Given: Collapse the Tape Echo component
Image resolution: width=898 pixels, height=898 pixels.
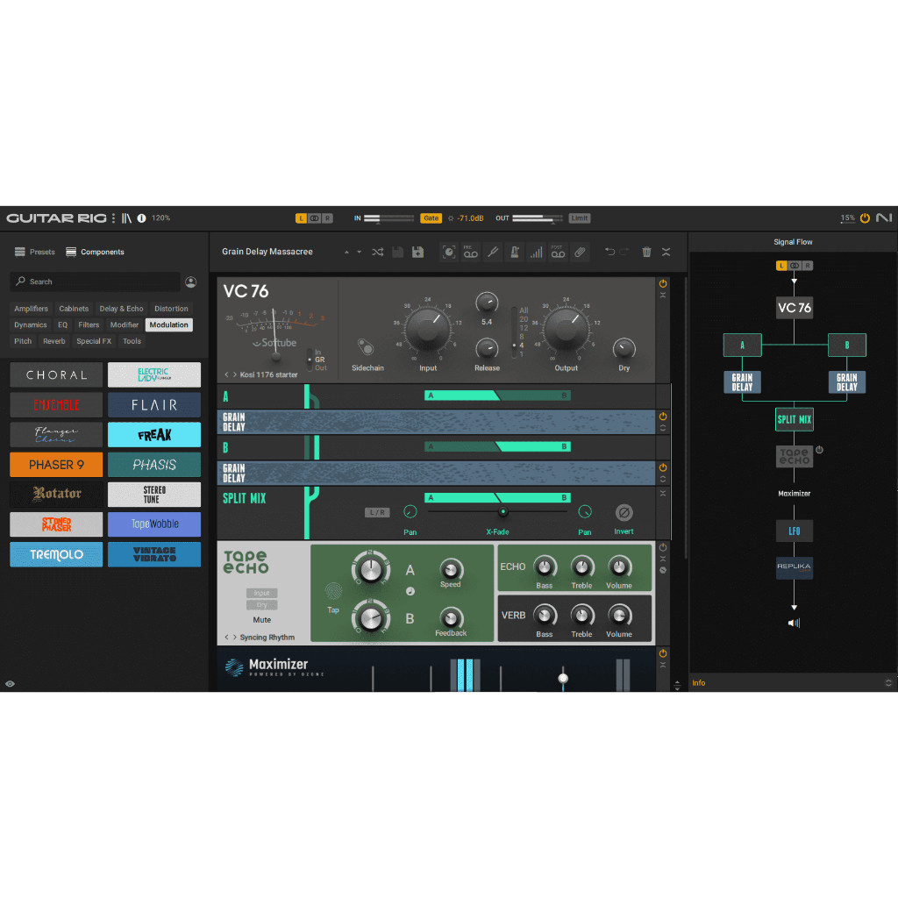Looking at the screenshot, I should click(x=663, y=559).
